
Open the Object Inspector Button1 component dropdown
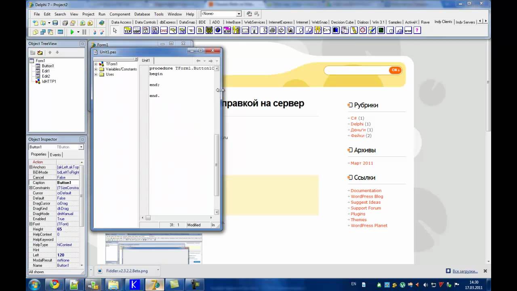81,147
